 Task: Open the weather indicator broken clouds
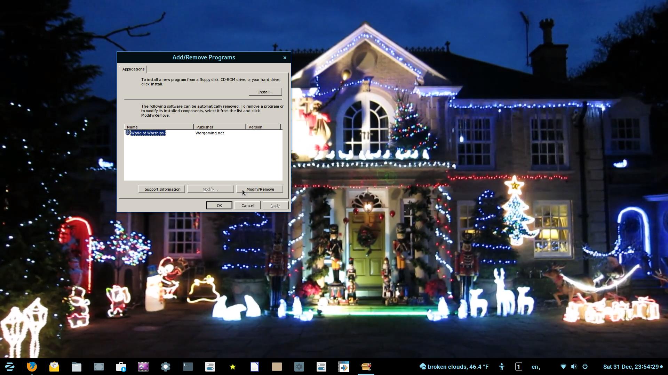(x=454, y=367)
